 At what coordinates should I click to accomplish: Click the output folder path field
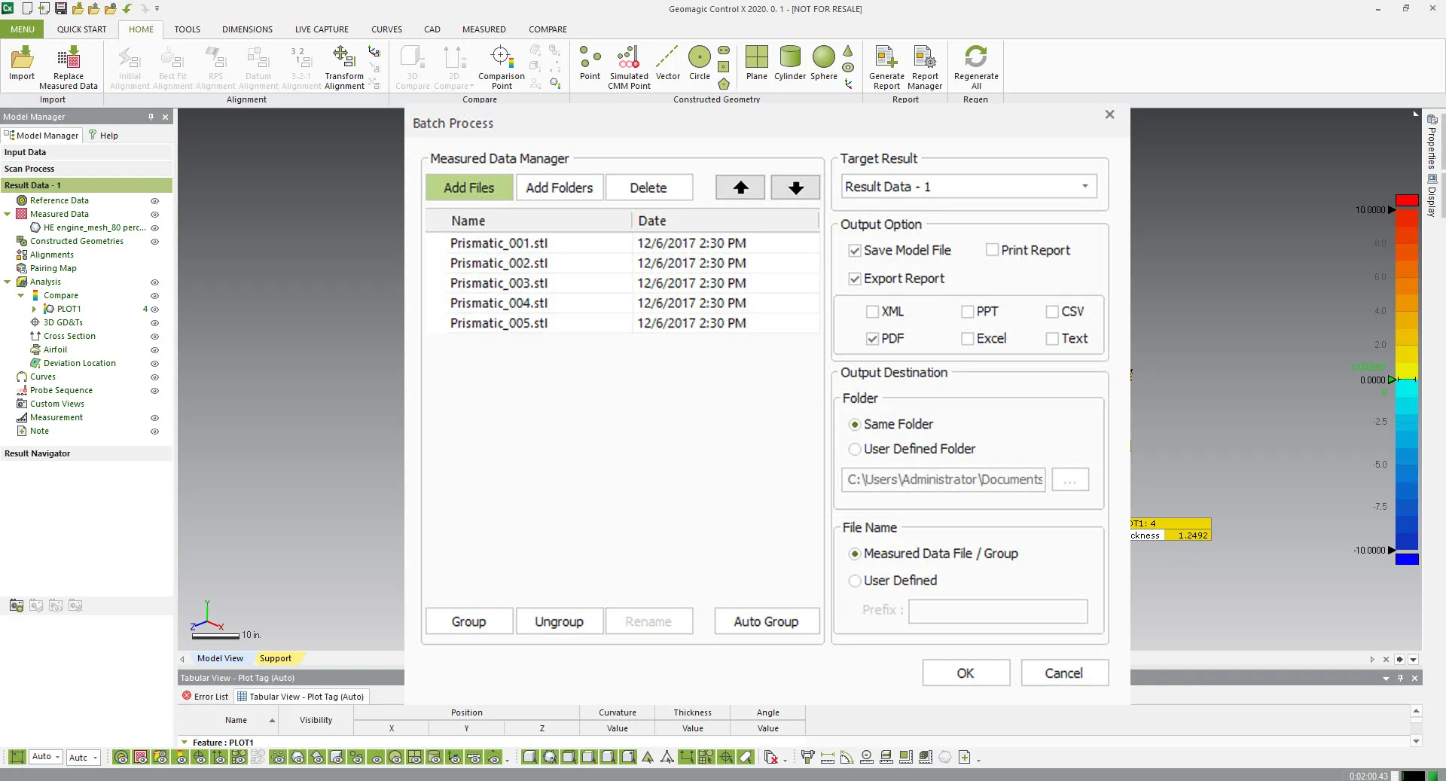click(942, 479)
